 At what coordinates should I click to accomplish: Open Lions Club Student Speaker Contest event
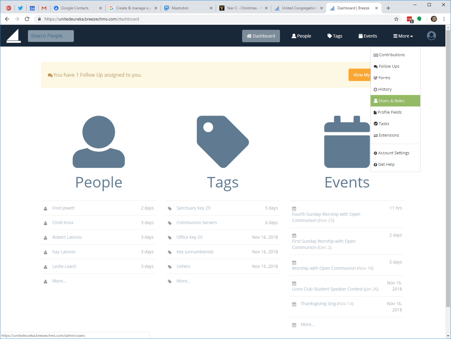pyautogui.click(x=335, y=289)
